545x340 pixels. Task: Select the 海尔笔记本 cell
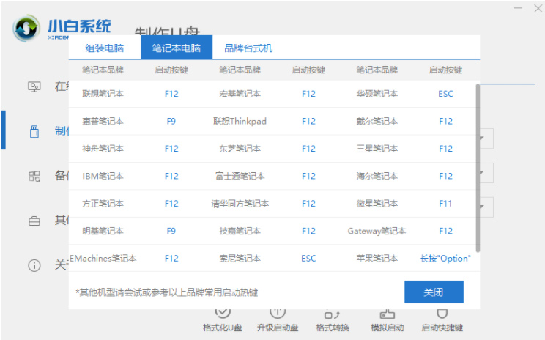[377, 177]
